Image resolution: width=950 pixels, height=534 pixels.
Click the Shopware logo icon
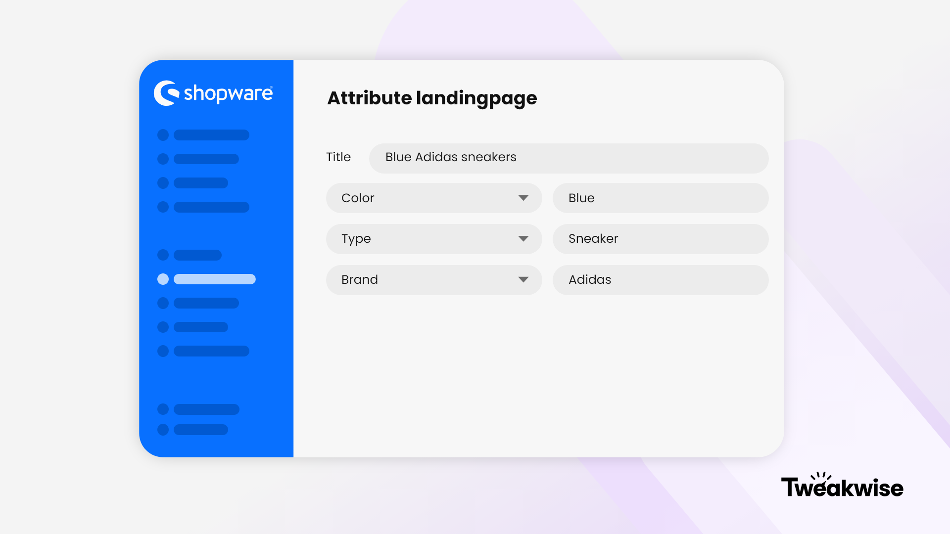click(x=166, y=93)
